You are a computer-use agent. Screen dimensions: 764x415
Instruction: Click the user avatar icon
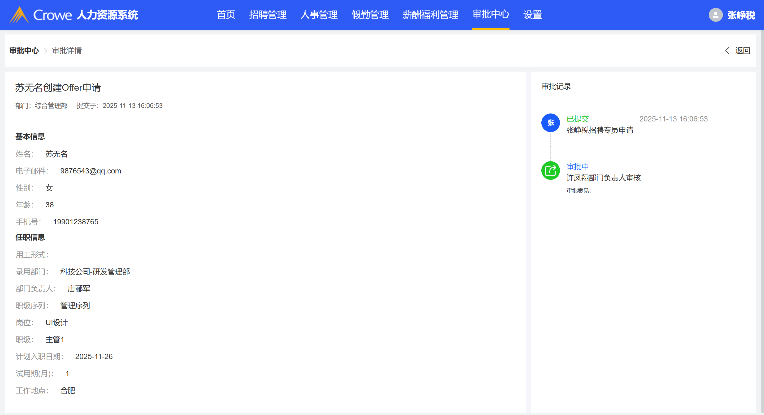715,15
